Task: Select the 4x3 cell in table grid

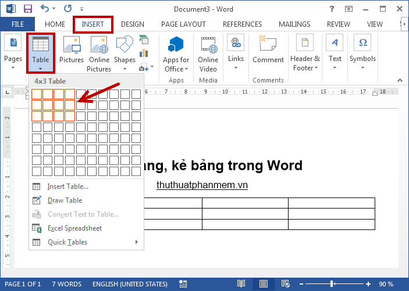Action: 70,116
